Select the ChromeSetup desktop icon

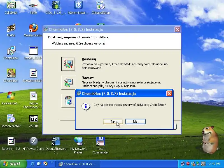click(x=101, y=8)
